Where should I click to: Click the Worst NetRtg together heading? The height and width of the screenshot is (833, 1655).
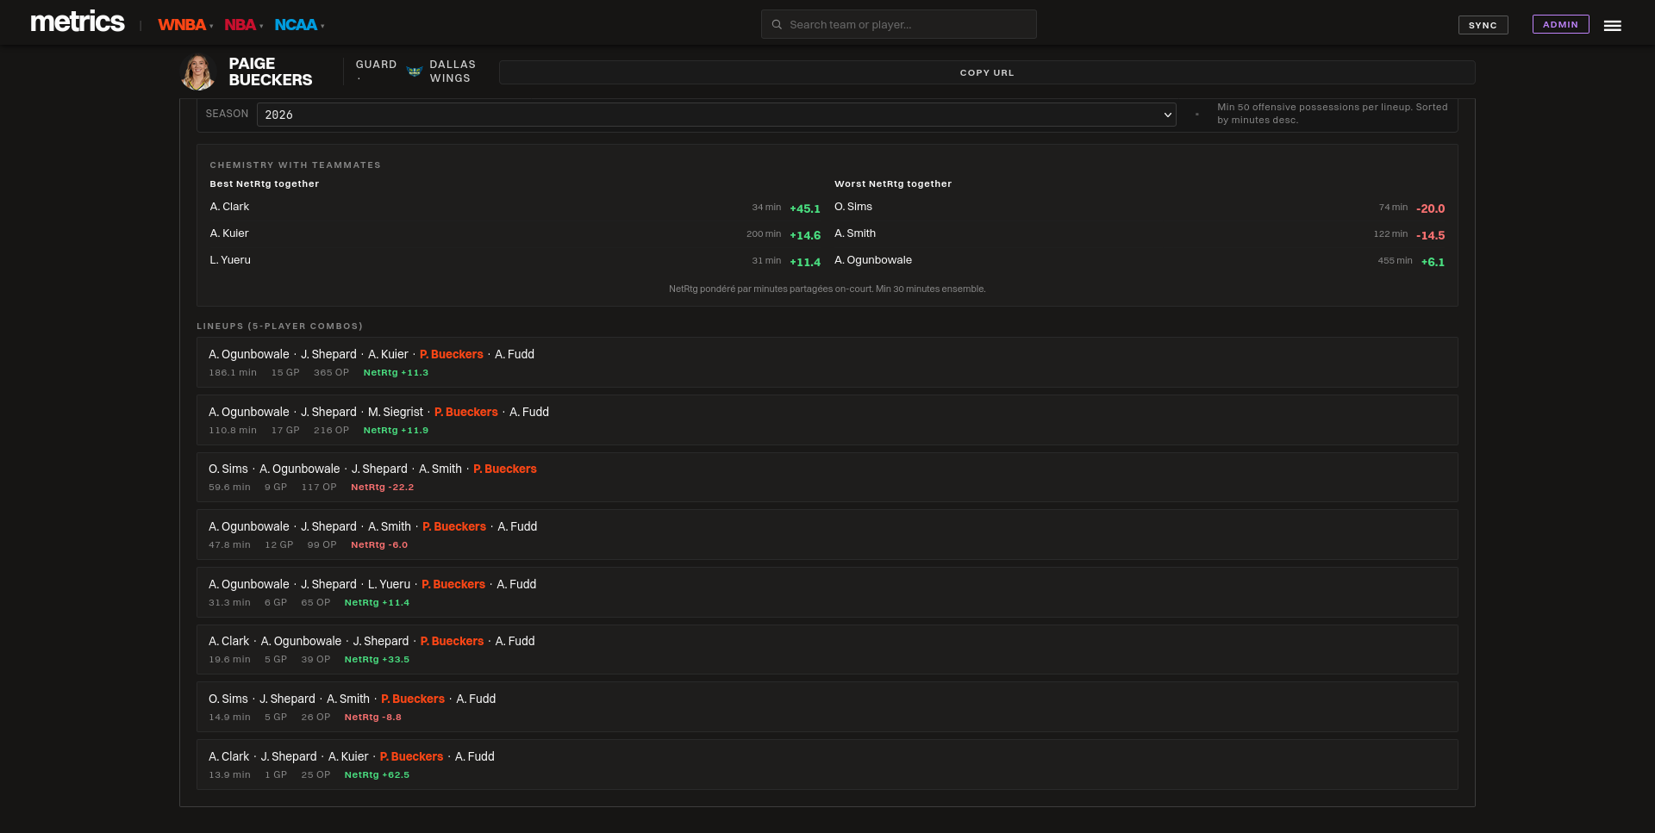point(893,183)
